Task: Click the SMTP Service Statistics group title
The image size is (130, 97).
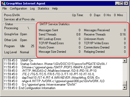Action: (x=54, y=24)
